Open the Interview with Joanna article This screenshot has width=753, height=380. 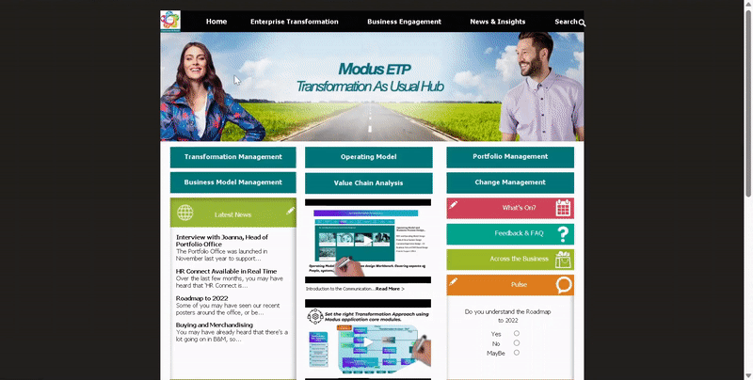222,241
